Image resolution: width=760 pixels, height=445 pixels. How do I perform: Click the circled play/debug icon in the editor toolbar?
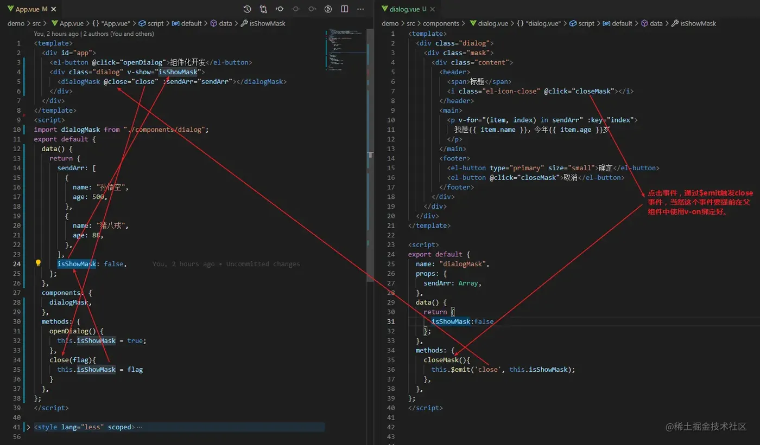[328, 9]
